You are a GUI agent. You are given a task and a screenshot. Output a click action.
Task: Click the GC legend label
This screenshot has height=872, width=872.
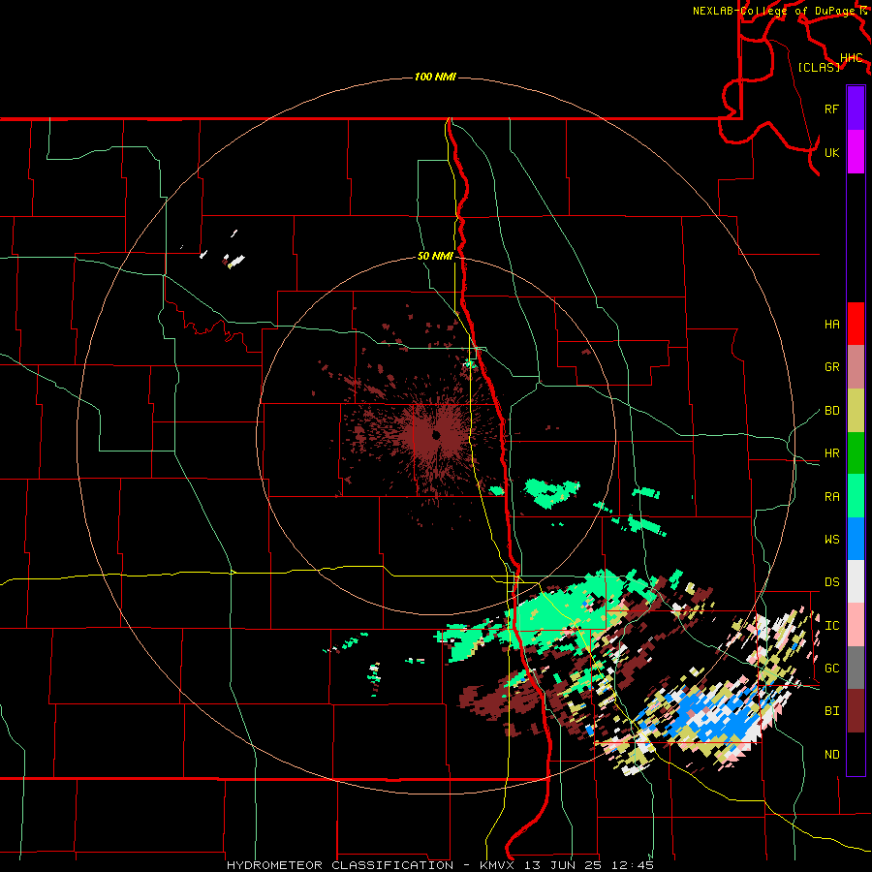[831, 669]
